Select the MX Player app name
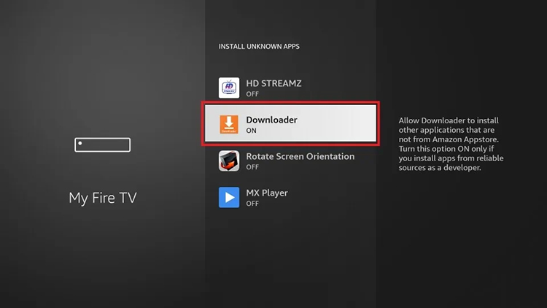Viewport: 547px width, 308px height. 267,193
